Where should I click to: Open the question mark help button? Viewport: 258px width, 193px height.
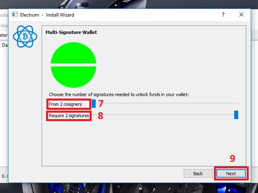pos(223,15)
